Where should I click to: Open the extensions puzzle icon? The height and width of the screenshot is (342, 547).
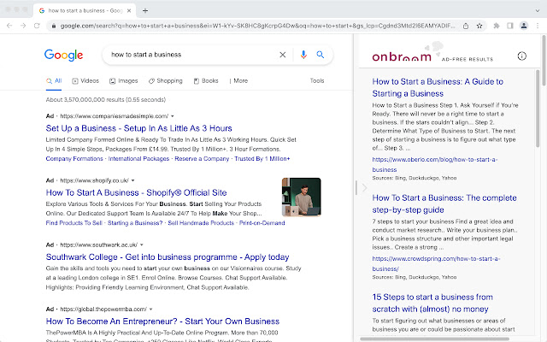click(497, 26)
